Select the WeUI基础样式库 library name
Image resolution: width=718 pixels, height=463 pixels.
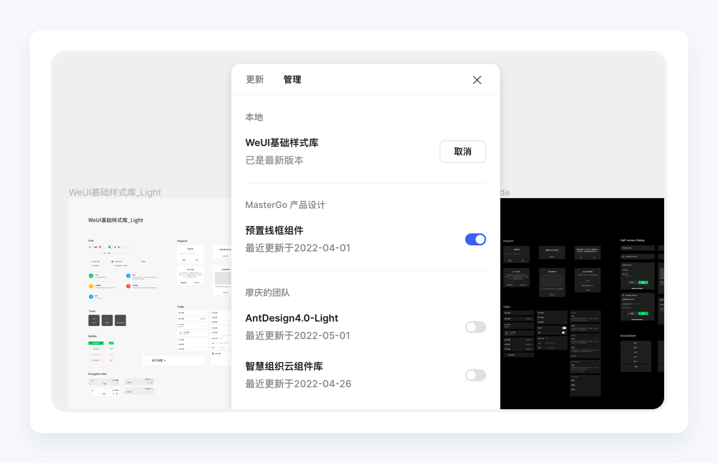click(x=282, y=143)
